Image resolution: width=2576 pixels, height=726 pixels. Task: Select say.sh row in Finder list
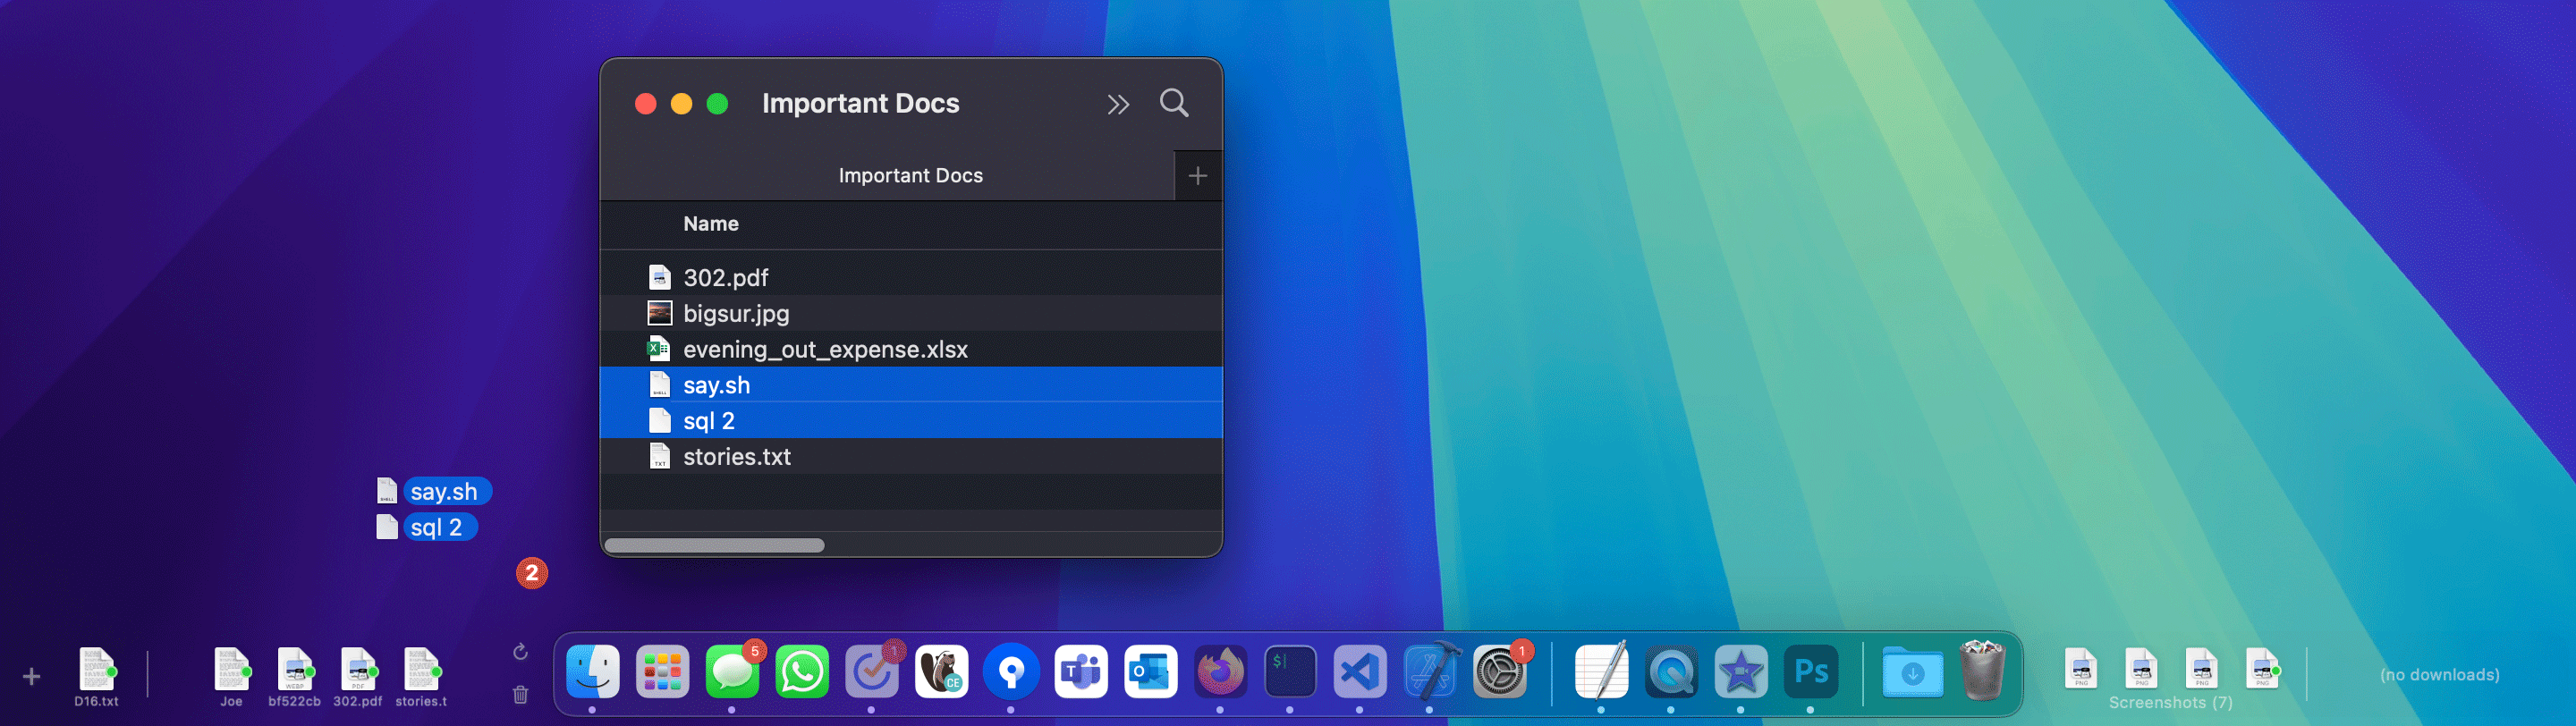coord(911,385)
